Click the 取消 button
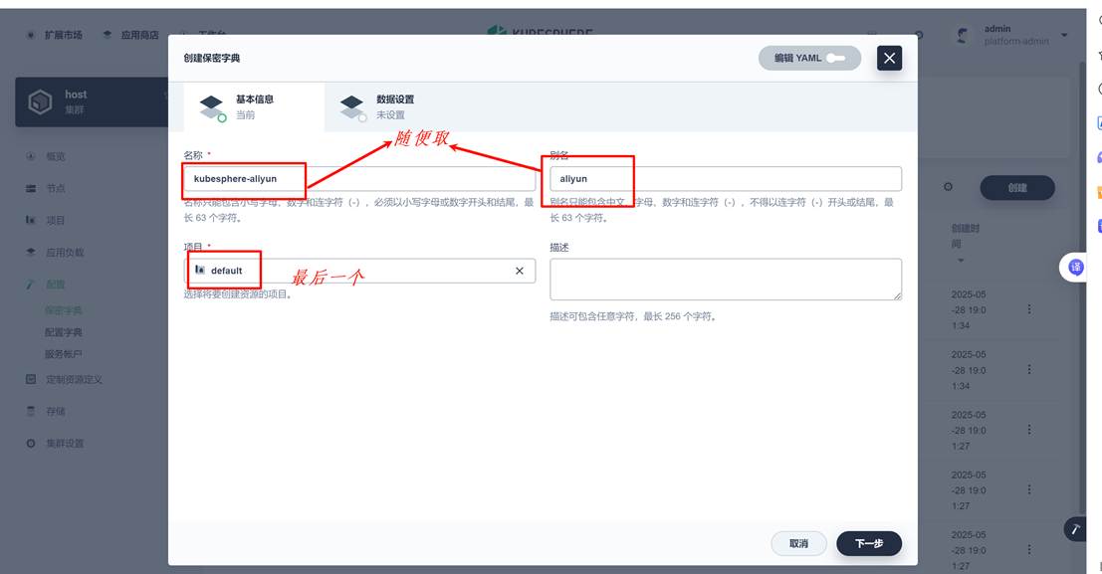This screenshot has height=574, width=1102. (x=798, y=543)
